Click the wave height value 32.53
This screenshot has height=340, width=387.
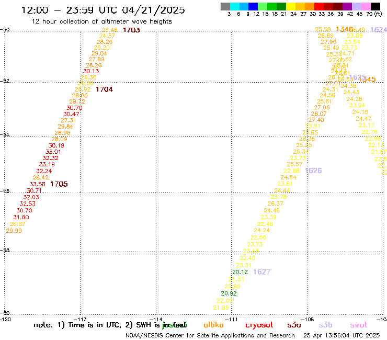pos(27,203)
